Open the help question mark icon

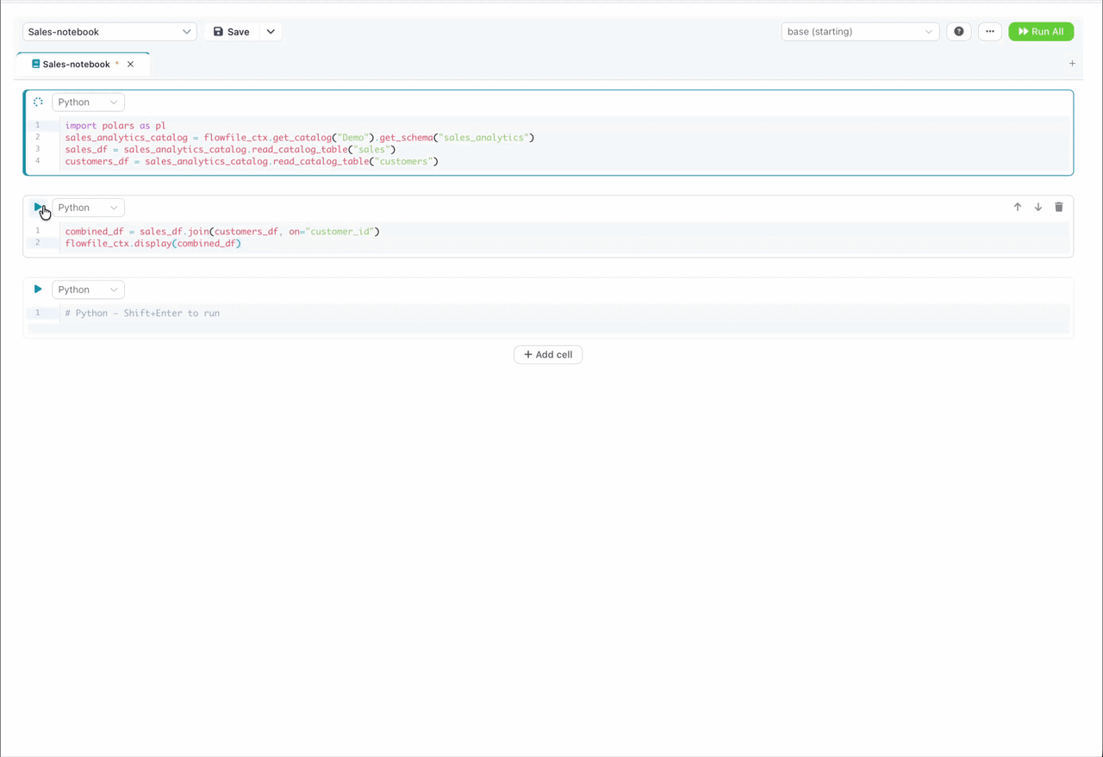(x=959, y=32)
